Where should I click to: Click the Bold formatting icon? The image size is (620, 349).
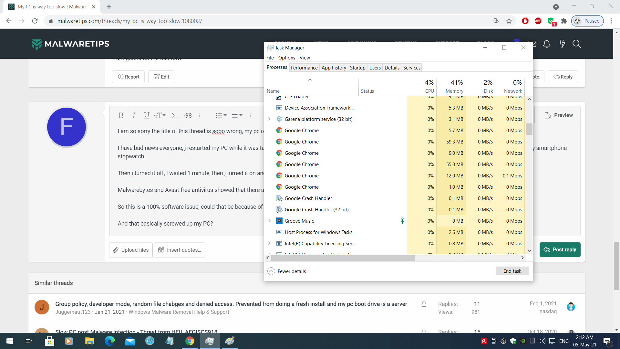tap(121, 115)
